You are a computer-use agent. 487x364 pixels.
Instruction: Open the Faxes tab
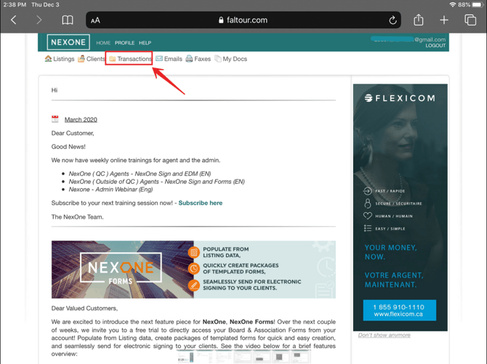coord(198,59)
